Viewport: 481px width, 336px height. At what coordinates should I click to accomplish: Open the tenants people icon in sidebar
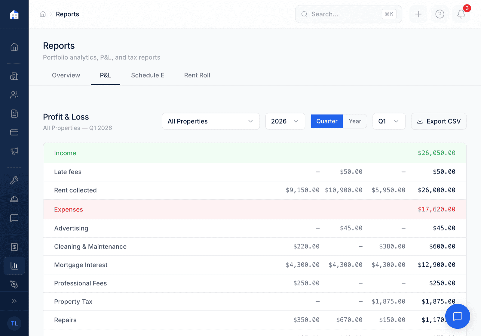14,95
